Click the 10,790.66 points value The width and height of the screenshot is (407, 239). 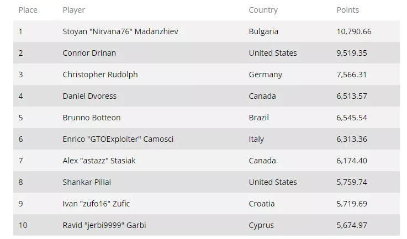[x=354, y=31]
